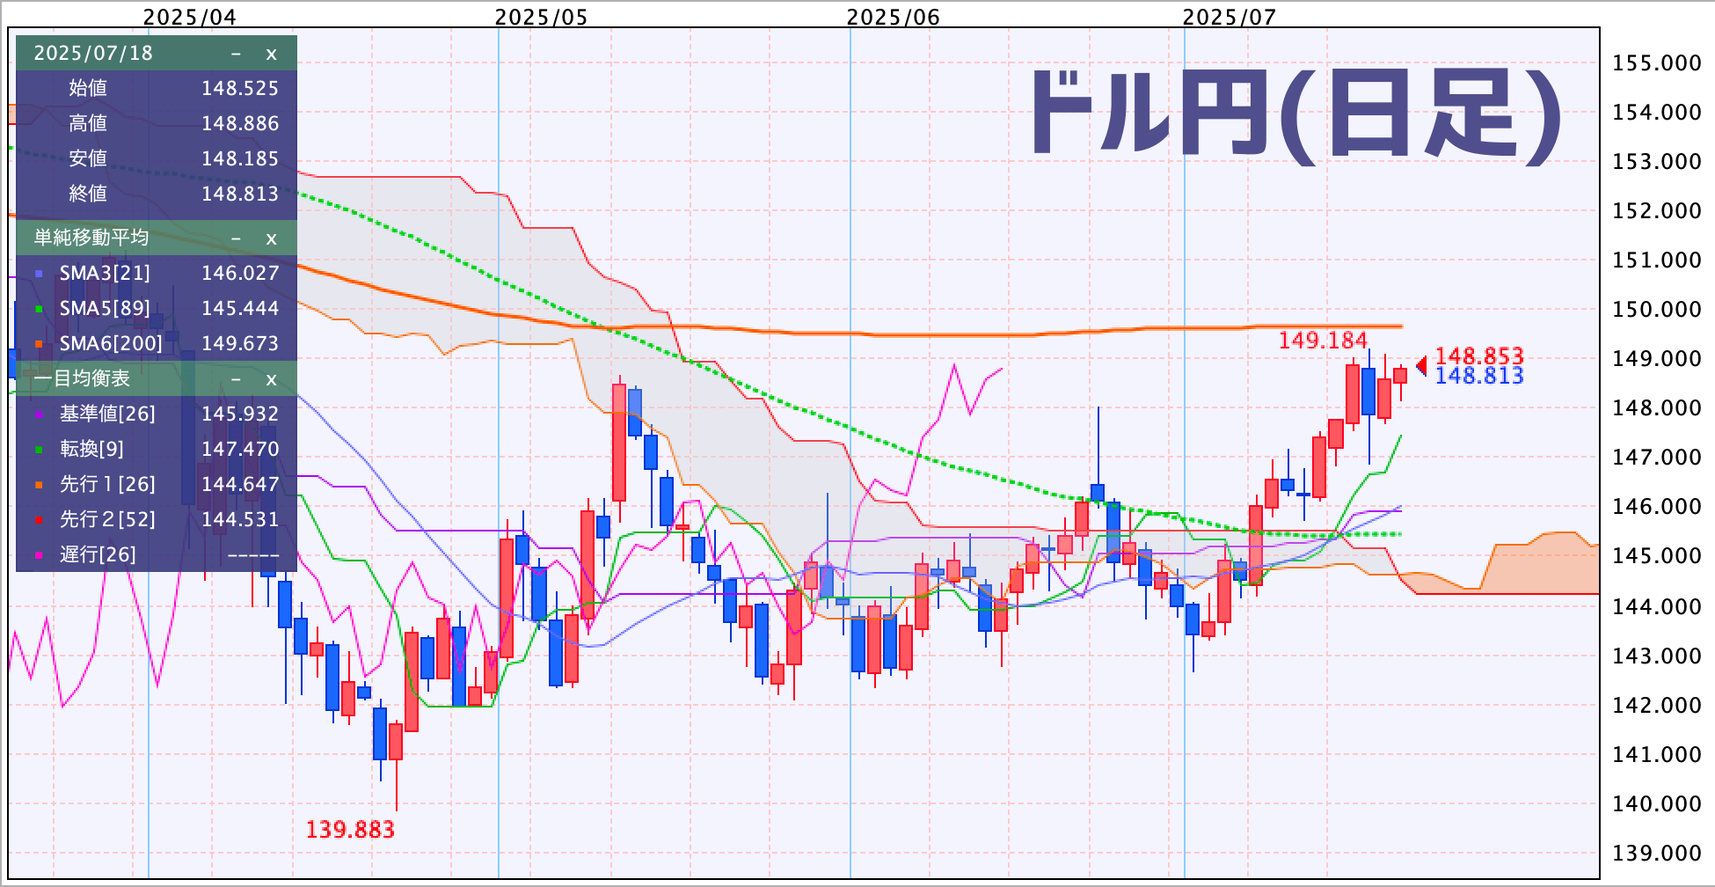
Task: Click the 145.000 price axis label
Action: click(x=1657, y=556)
